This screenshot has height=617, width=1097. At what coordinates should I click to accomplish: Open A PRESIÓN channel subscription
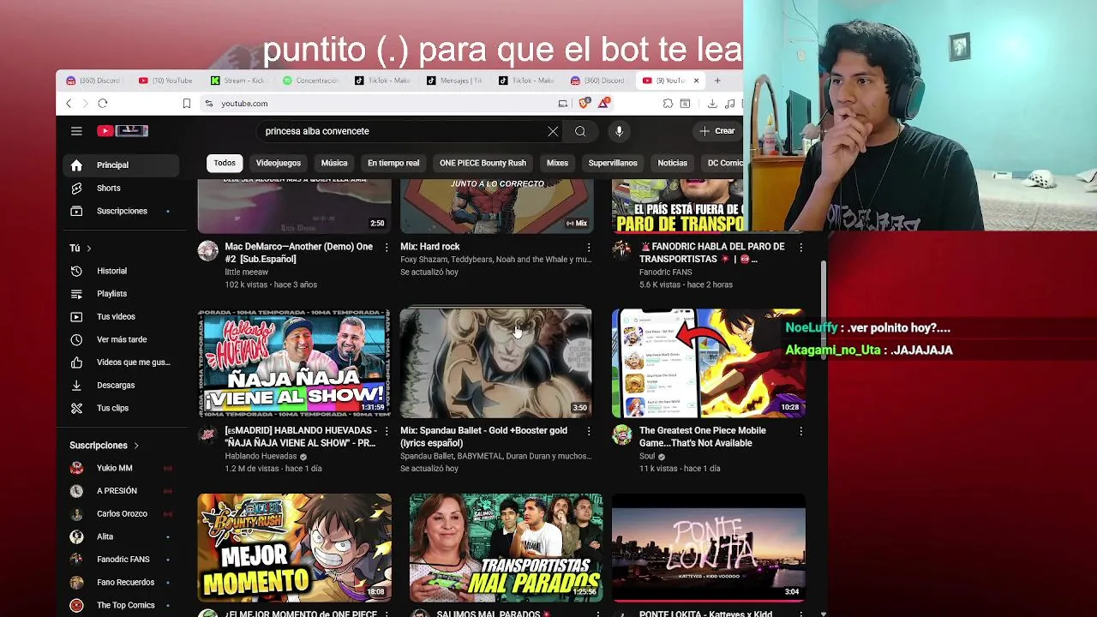(x=121, y=491)
